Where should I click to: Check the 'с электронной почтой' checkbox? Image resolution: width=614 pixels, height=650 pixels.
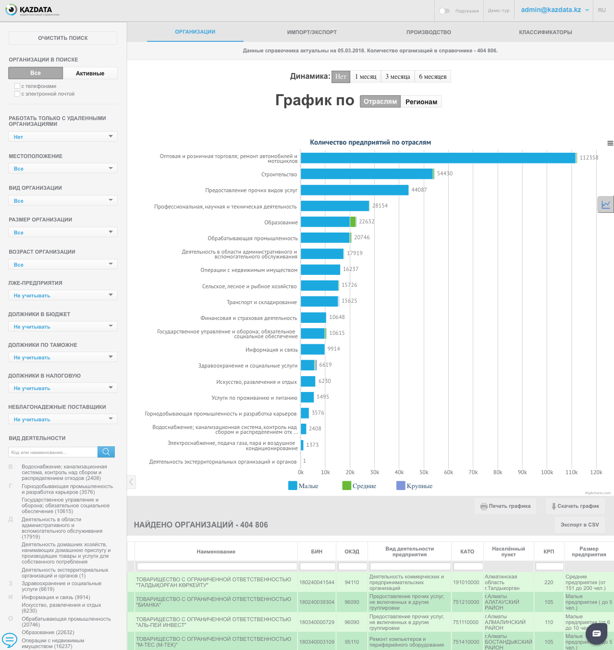click(x=17, y=94)
